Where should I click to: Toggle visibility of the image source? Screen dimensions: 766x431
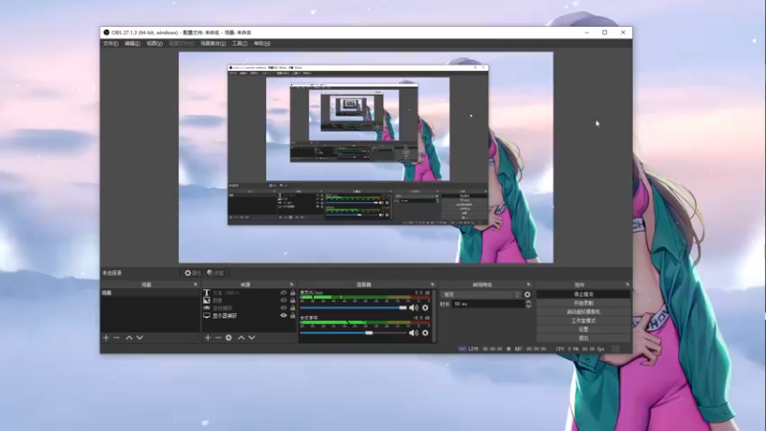coord(283,300)
